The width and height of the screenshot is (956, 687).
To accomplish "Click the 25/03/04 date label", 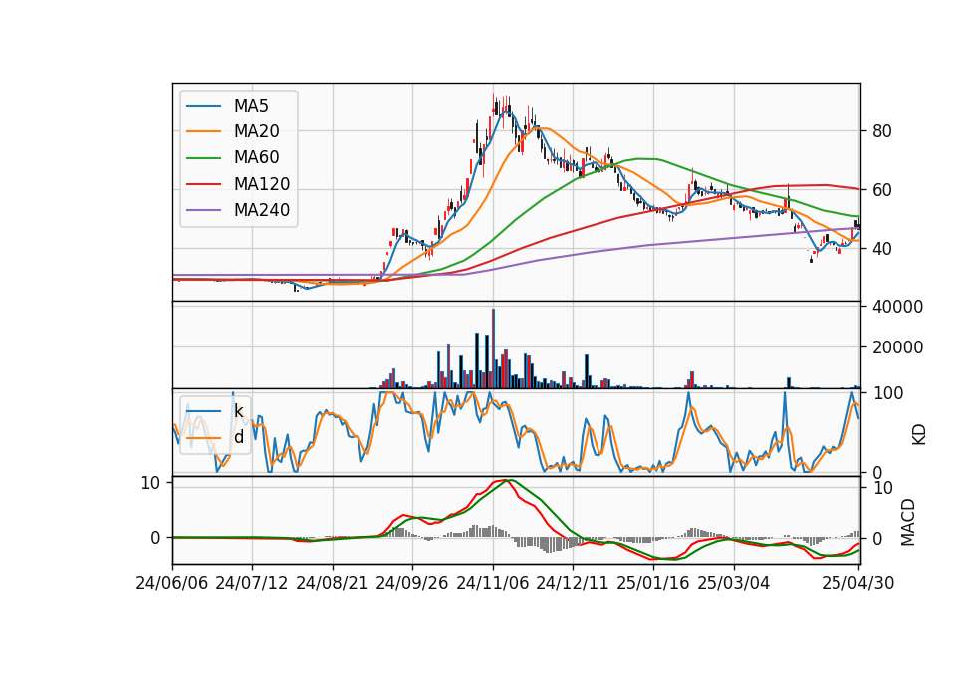I will (x=734, y=583).
